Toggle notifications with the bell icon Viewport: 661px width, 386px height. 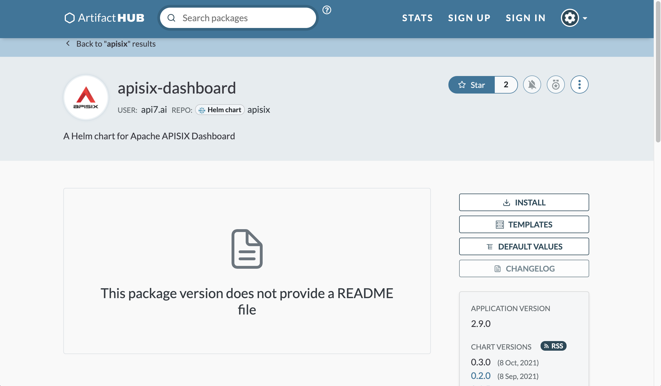532,84
